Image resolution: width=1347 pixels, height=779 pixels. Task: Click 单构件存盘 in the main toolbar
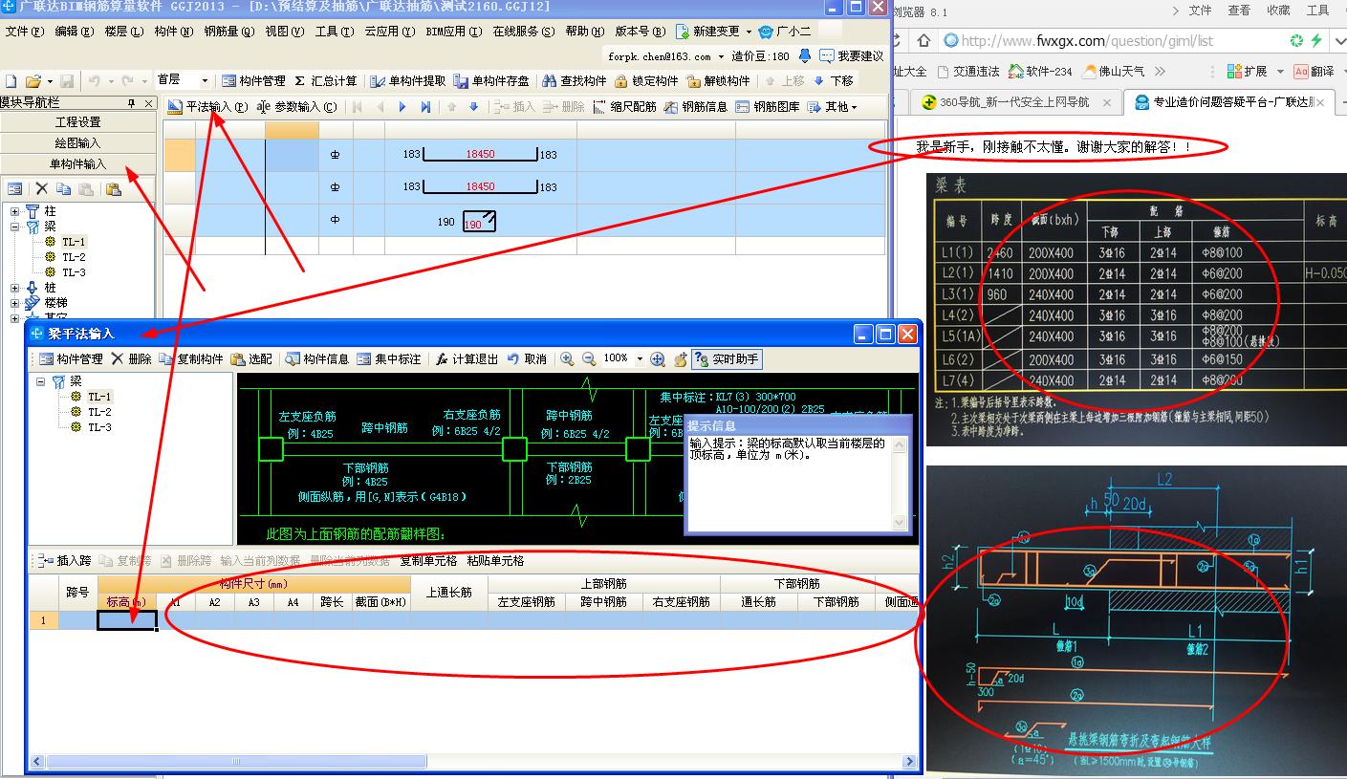pyautogui.click(x=491, y=81)
